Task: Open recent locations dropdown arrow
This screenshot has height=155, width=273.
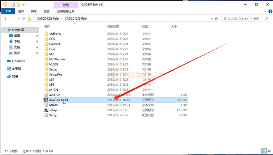Action: [x=18, y=19]
